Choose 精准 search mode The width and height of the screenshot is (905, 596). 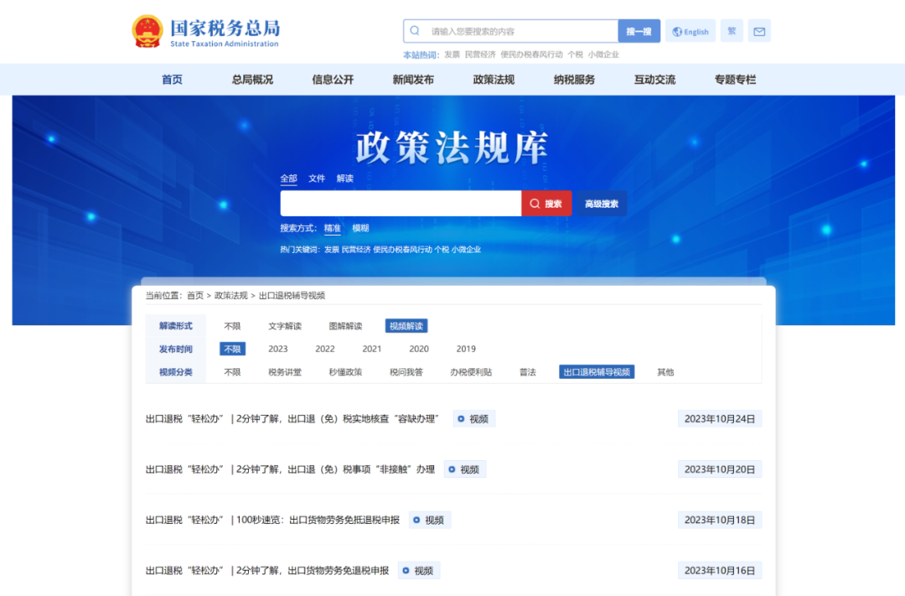click(x=333, y=228)
